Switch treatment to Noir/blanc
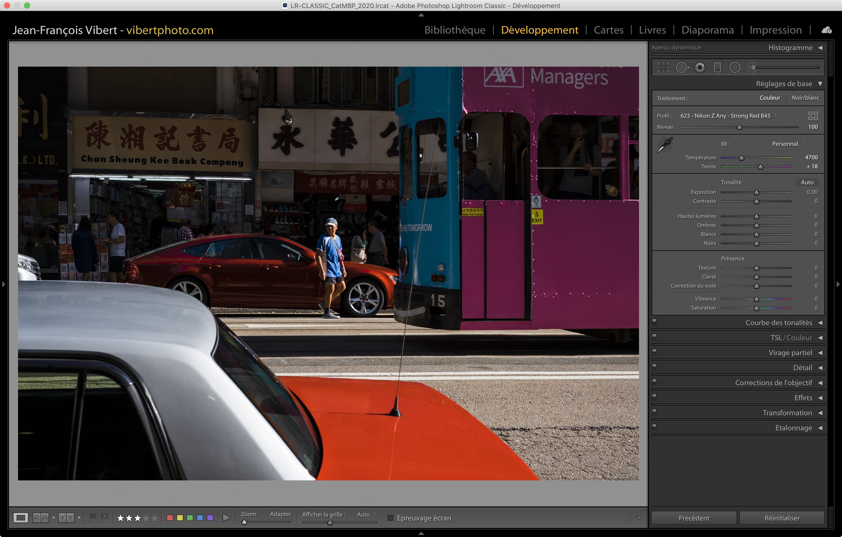 click(805, 98)
